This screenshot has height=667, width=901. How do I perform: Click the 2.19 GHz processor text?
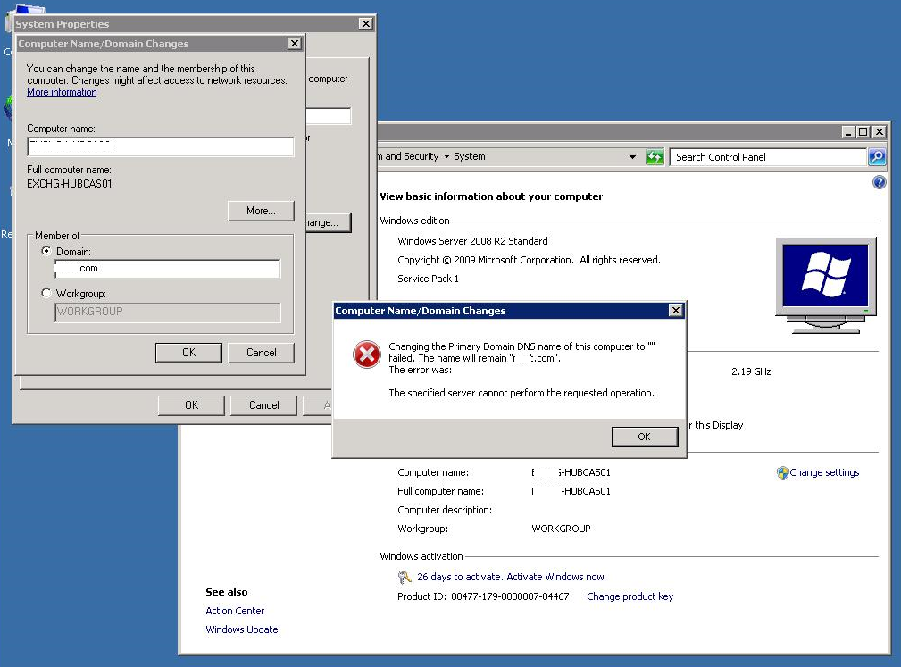tap(751, 371)
